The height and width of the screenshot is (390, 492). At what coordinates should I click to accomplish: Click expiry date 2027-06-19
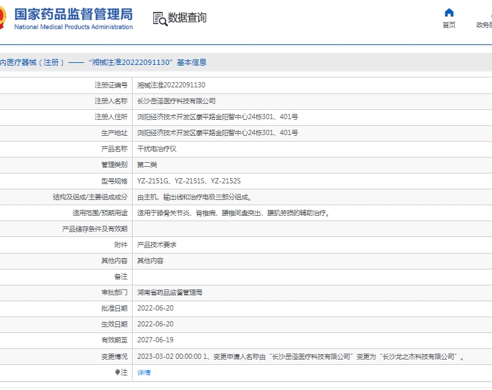click(155, 340)
